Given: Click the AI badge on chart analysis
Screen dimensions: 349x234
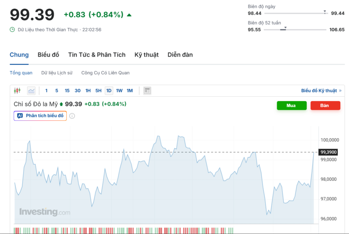Looking at the screenshot, I should [20, 116].
